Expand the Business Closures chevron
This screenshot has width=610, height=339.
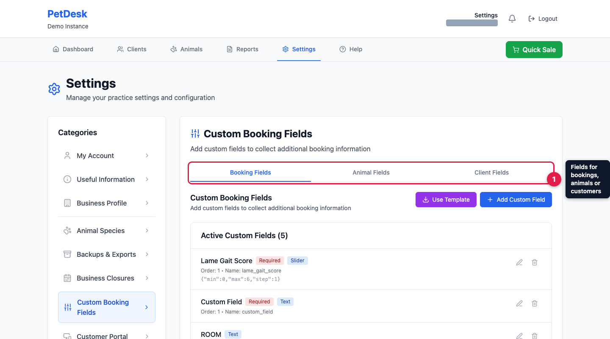point(147,278)
